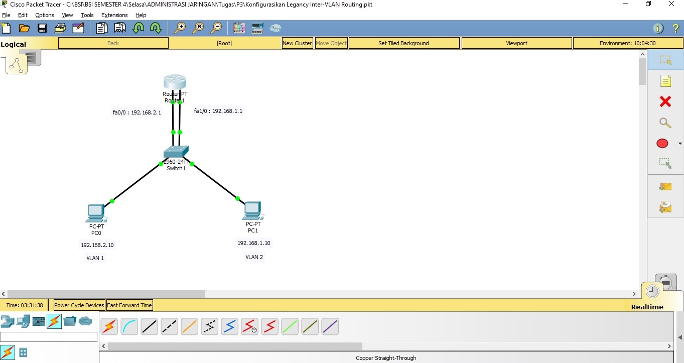Activate the Select/Move marquee tool

665,60
